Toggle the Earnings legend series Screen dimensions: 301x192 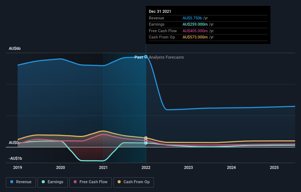52,182
